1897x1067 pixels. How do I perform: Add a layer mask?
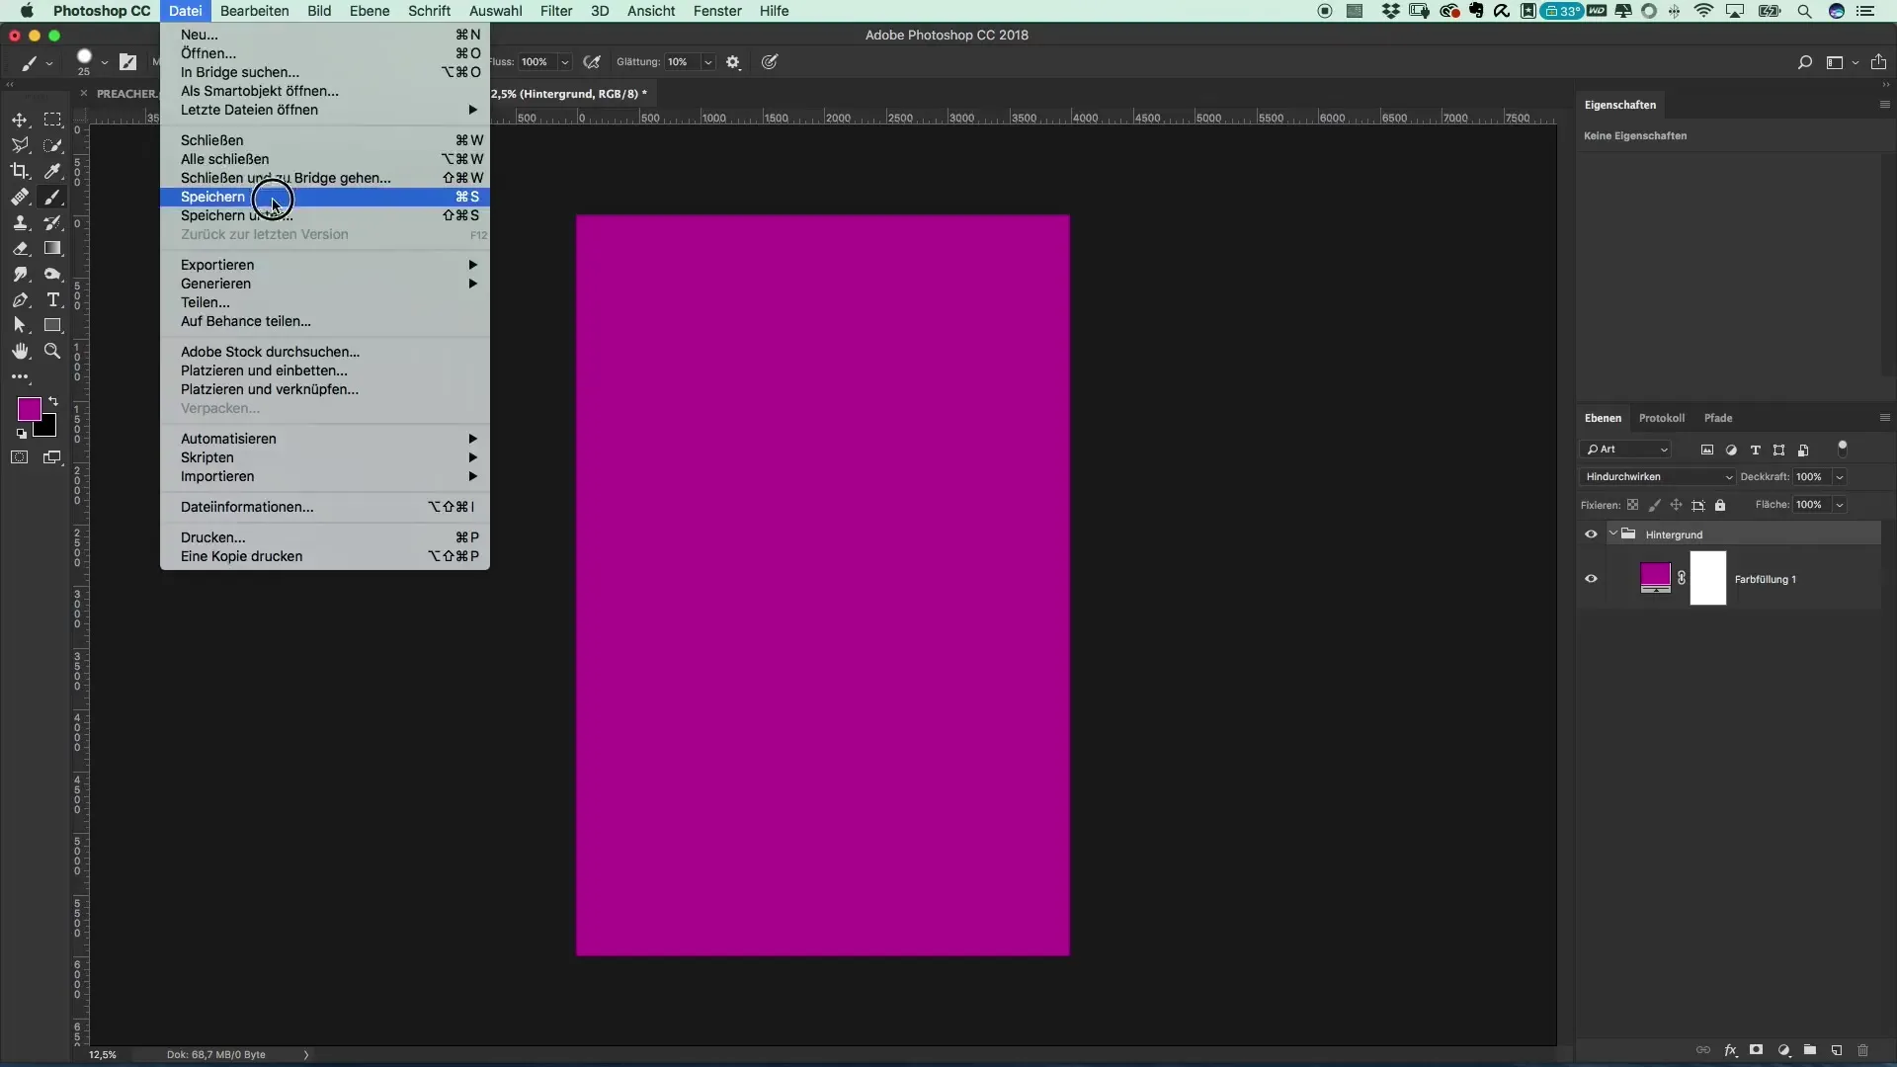coord(1757,1050)
